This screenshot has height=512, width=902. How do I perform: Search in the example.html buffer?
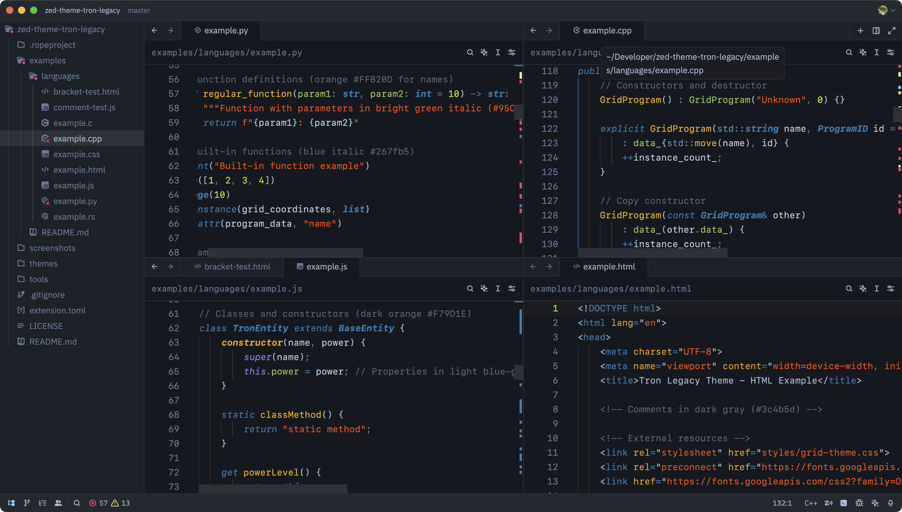point(849,288)
